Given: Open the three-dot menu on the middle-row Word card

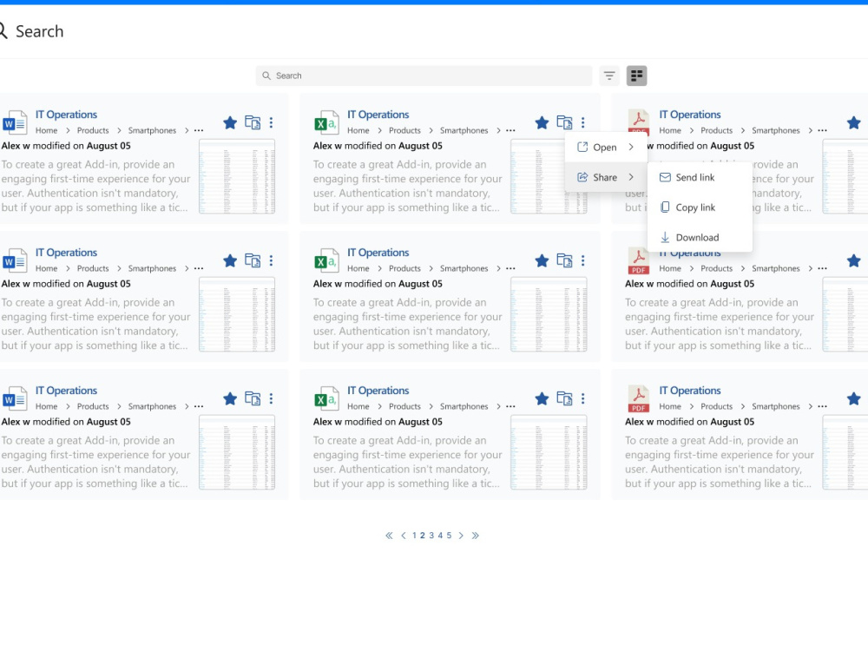Looking at the screenshot, I should [271, 260].
